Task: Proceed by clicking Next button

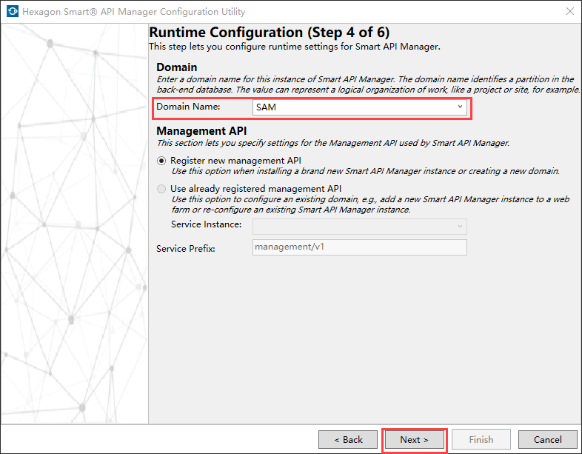Action: pos(414,439)
